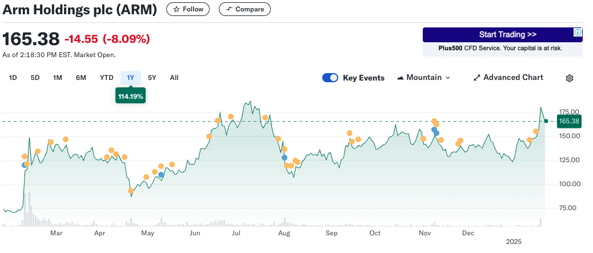
Task: Select the 5Y time range
Action: click(152, 78)
